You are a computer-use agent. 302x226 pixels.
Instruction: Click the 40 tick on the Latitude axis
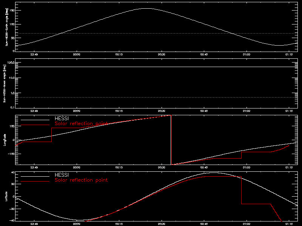pos(13,173)
